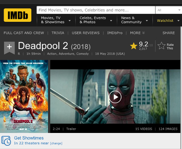
Task: Expand News & Community menu
Action: pyautogui.click(x=134, y=20)
